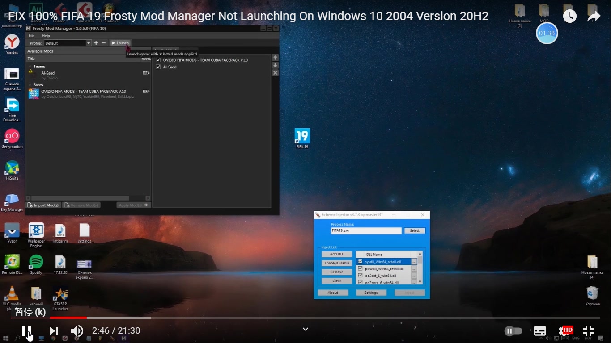The image size is (611, 343).
Task: Remove applied mod with X icon
Action: coord(276,73)
